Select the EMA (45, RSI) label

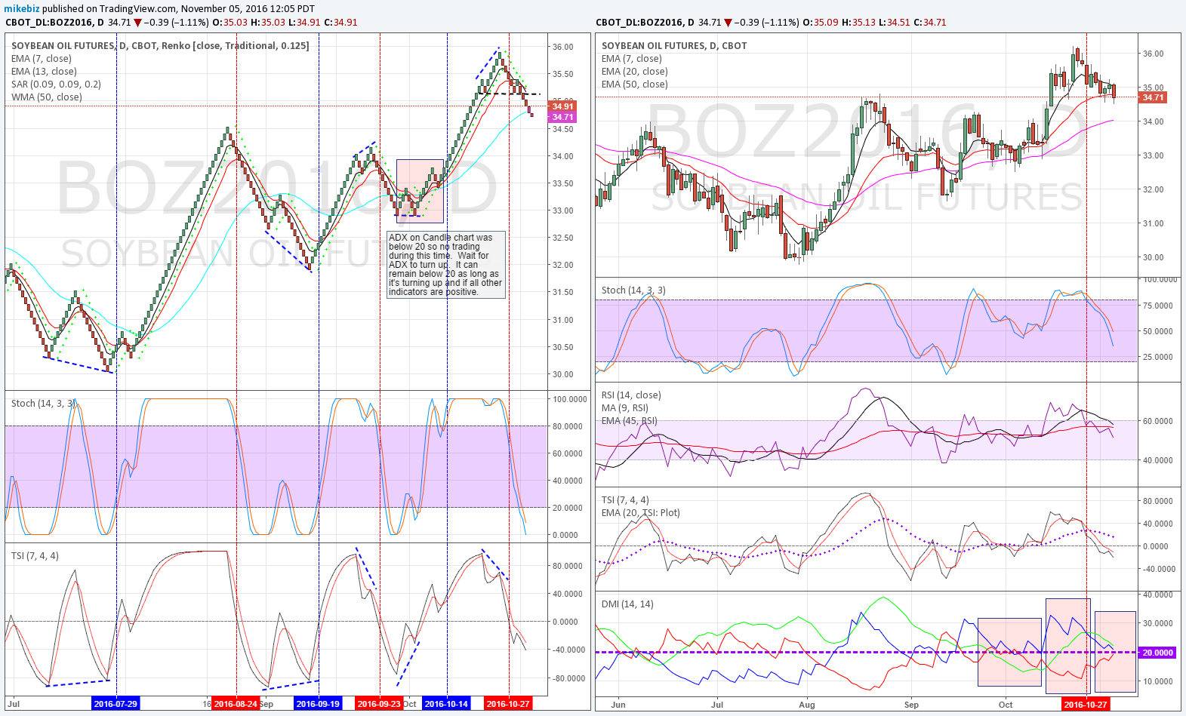(x=630, y=420)
